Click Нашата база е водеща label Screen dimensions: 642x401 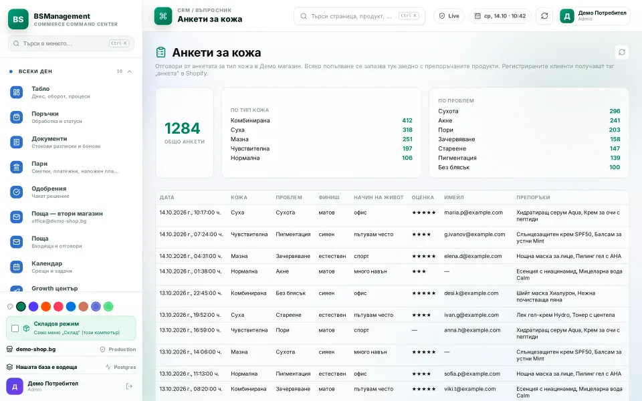point(46,367)
